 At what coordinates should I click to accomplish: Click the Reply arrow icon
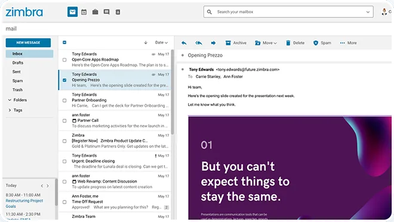click(184, 43)
